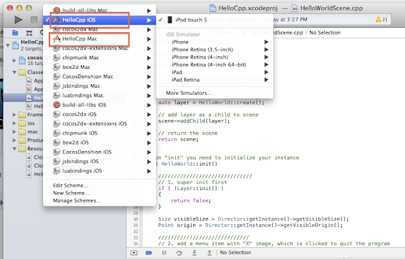Viewport: 405px width, 259px height.
Task: Open the ios folder in navigator
Action: (31, 123)
